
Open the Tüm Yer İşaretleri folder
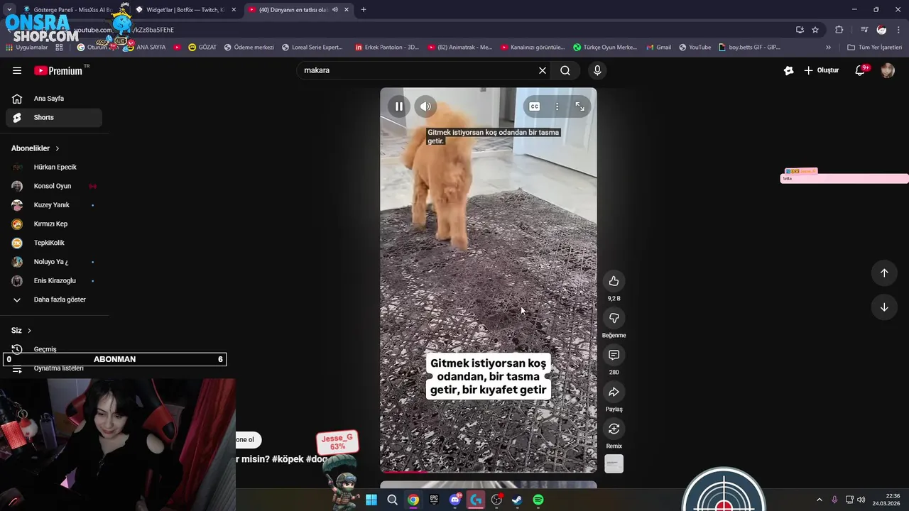(x=875, y=48)
